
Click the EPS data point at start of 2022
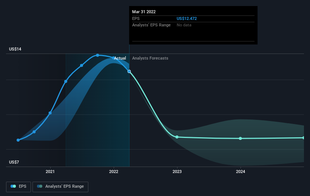click(113, 58)
